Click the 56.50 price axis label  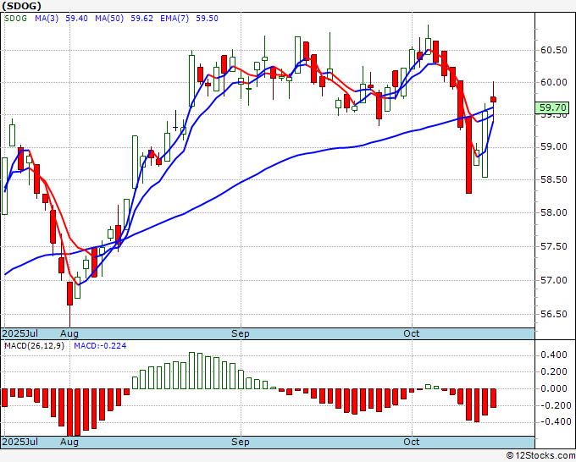point(554,314)
